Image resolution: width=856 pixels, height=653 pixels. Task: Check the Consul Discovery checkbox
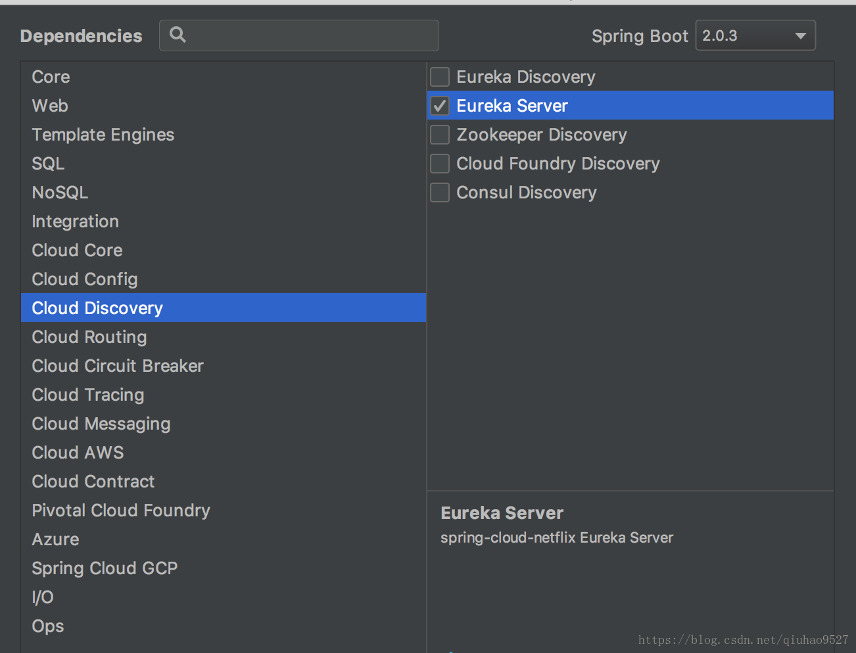click(x=440, y=192)
